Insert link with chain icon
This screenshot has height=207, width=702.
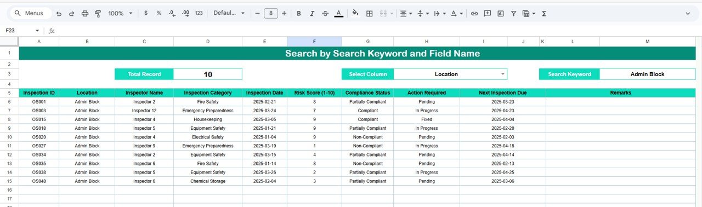point(474,13)
